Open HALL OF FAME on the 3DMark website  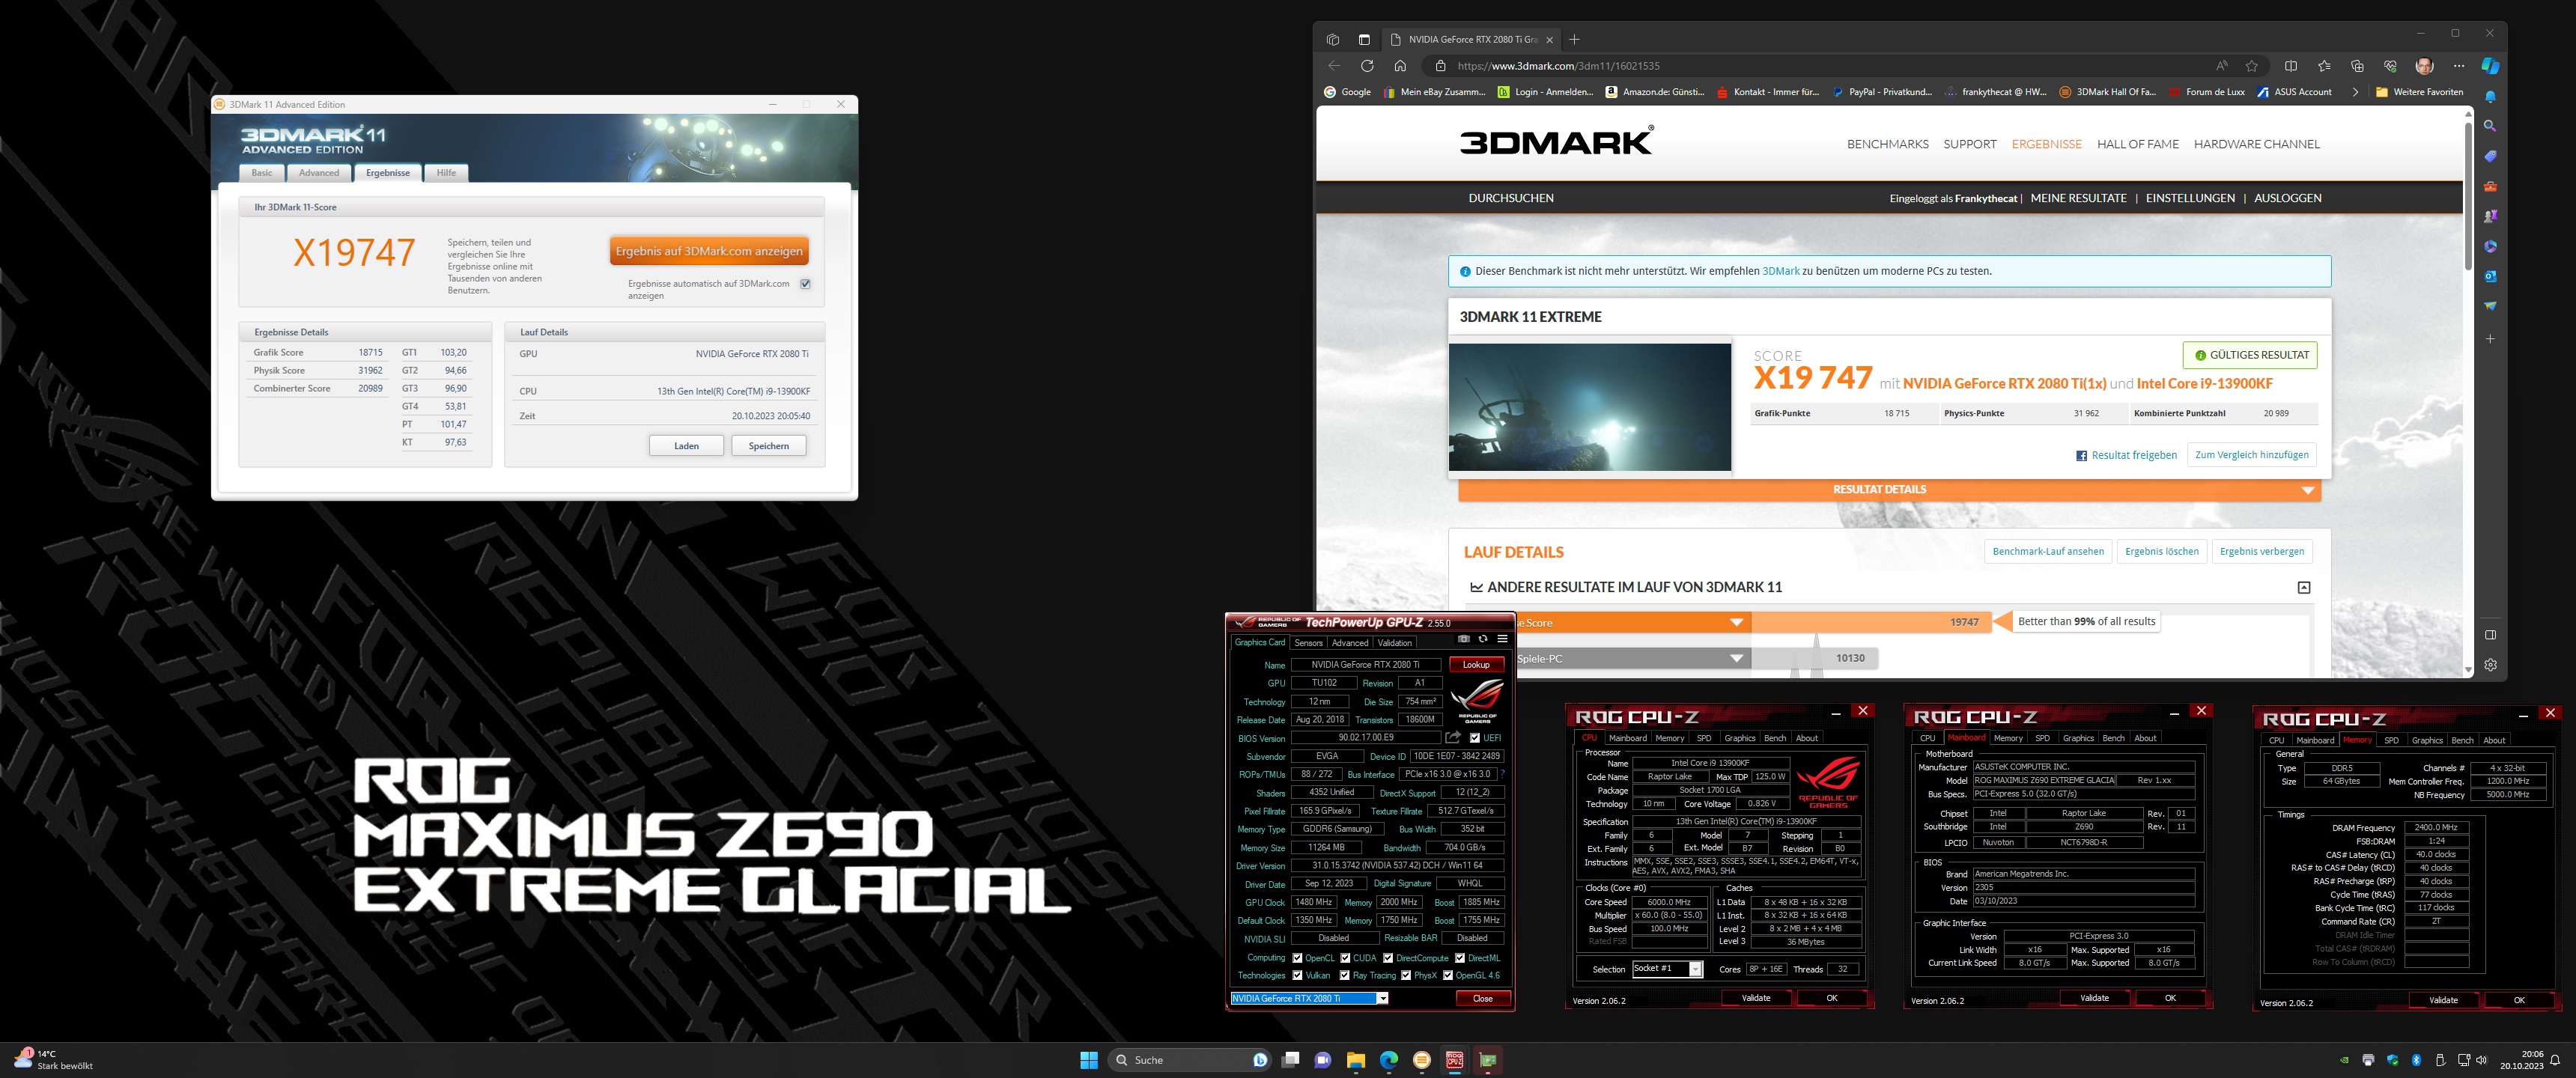coord(2137,144)
